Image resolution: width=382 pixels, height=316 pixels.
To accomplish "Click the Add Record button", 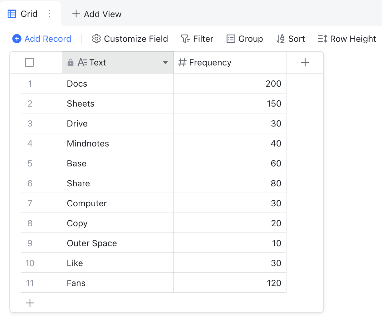I will pyautogui.click(x=41, y=39).
